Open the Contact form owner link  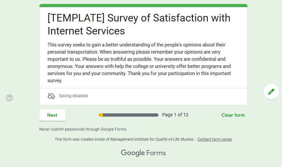point(215,139)
